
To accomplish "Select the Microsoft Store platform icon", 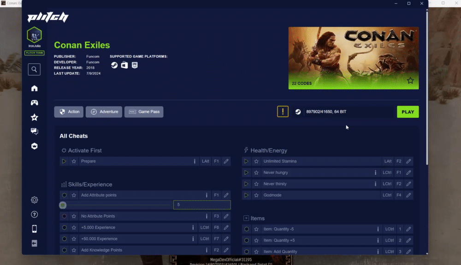I will (124, 65).
